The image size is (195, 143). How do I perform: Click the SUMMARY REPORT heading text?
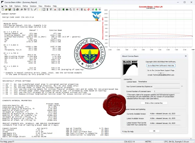click(x=9, y=14)
